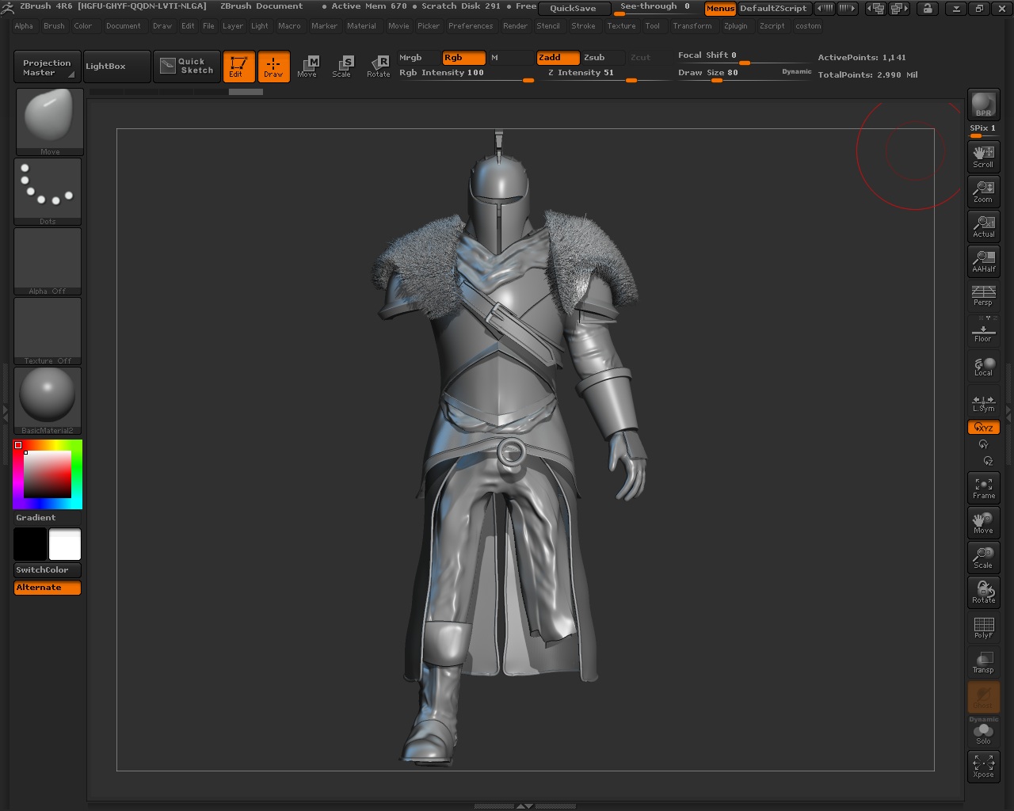Launch Projection Master
The width and height of the screenshot is (1014, 811).
tap(47, 67)
